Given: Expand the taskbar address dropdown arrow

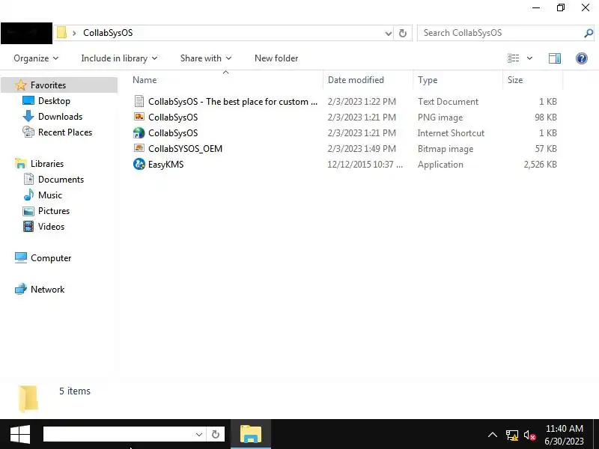Looking at the screenshot, I should [x=198, y=435].
